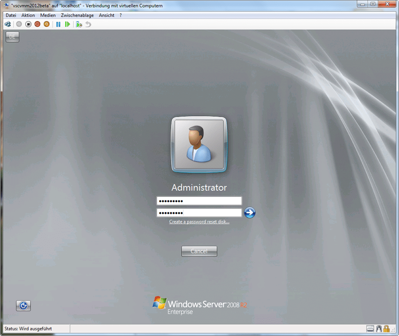399x336 pixels.
Task: Submit password with blue arrow button
Action: [250, 213]
